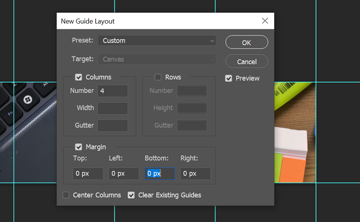Click the Preset dropdown arrow

pos(212,41)
